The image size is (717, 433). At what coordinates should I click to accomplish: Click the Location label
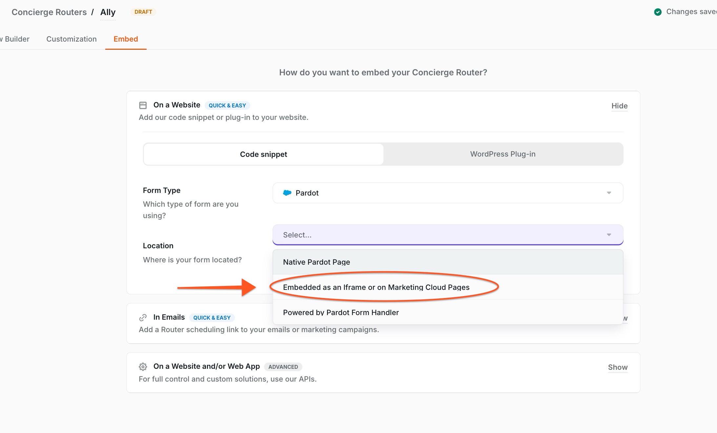pyautogui.click(x=158, y=246)
